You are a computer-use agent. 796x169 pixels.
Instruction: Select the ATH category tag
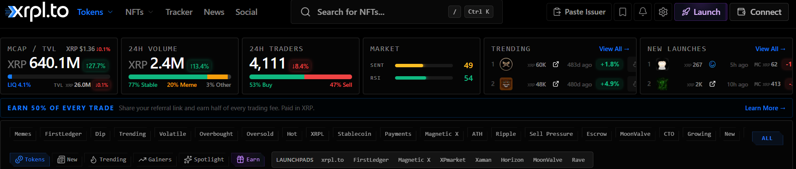point(477,134)
